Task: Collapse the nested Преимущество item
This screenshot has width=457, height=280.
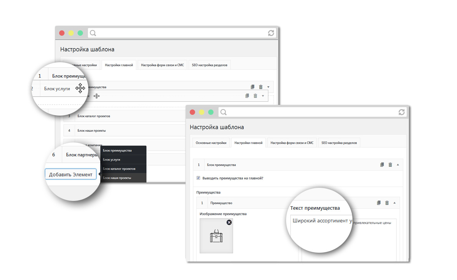Action: point(394,203)
